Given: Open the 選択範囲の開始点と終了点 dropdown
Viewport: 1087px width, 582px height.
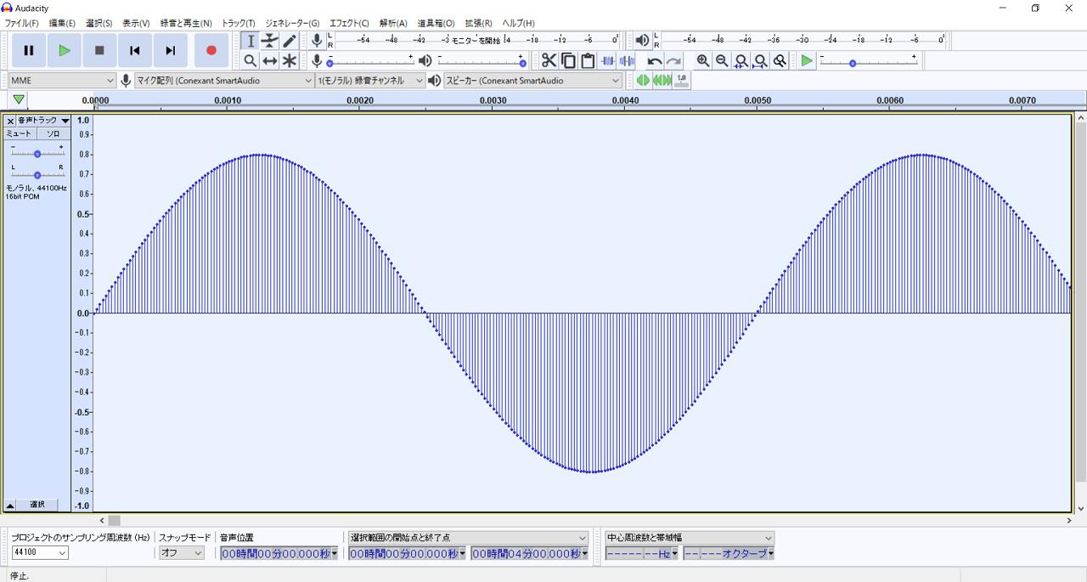Looking at the screenshot, I should click(469, 538).
